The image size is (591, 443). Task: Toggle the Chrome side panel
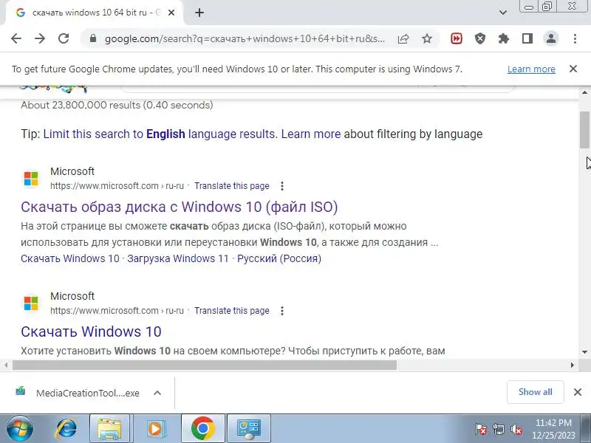527,38
